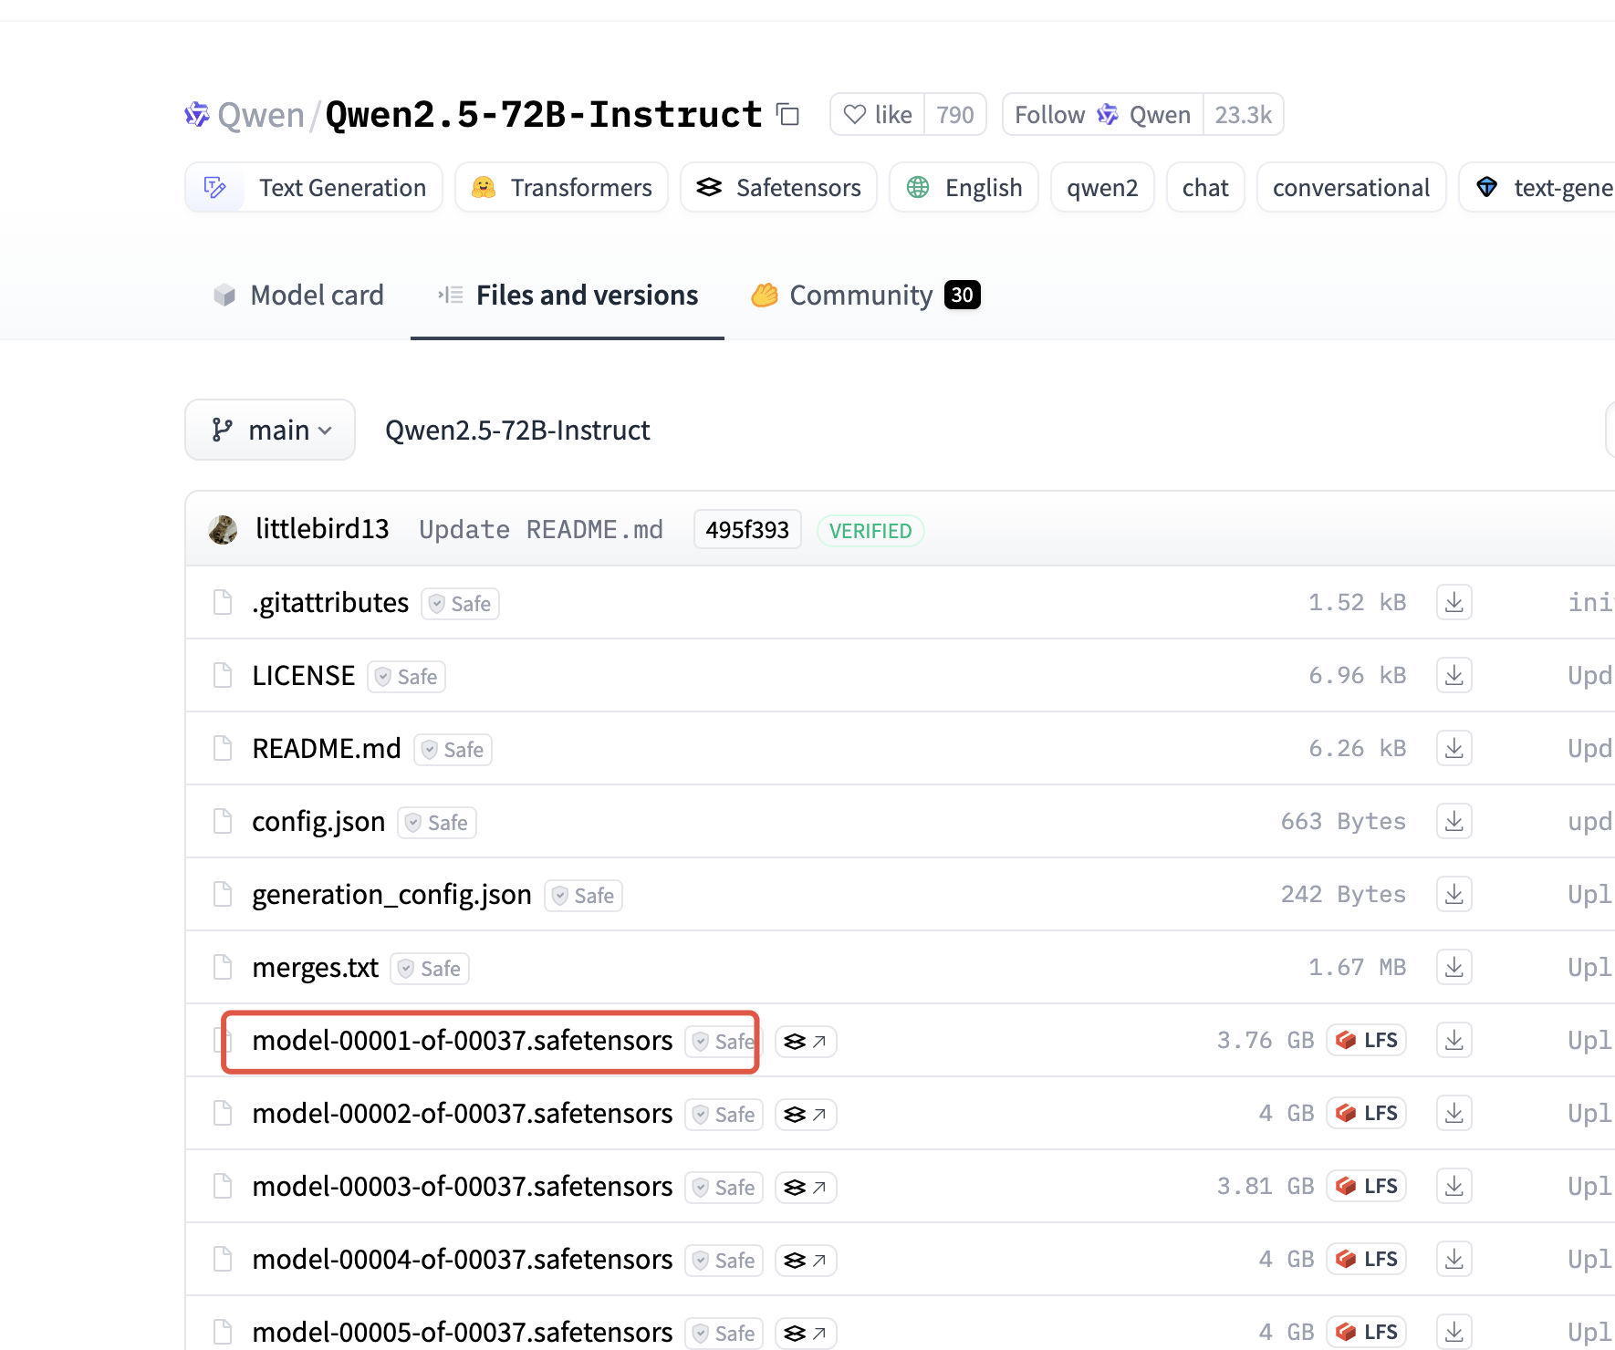The image size is (1615, 1350).
Task: Download the merges.txt file
Action: [1454, 967]
